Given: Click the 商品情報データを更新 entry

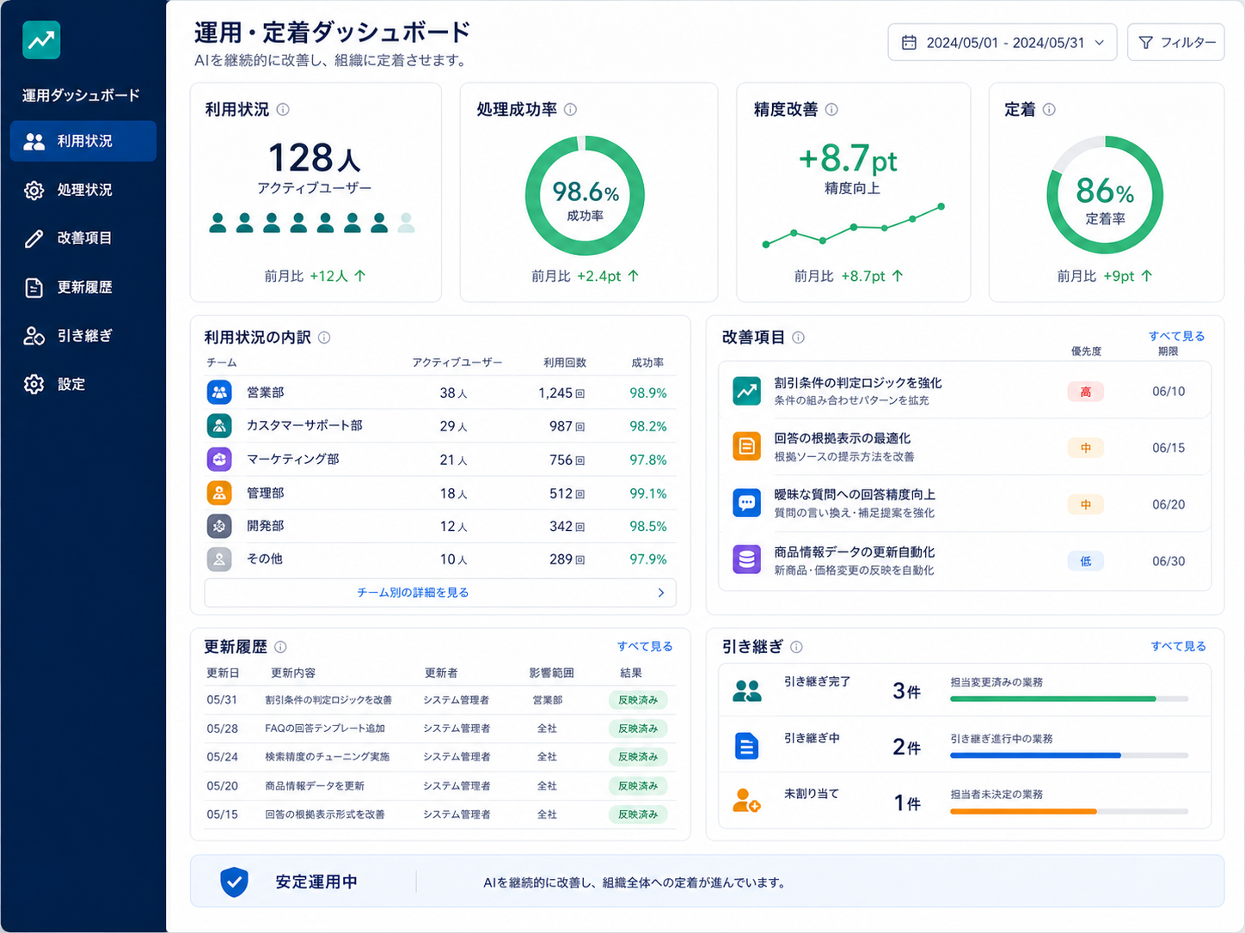Looking at the screenshot, I should pos(315,786).
